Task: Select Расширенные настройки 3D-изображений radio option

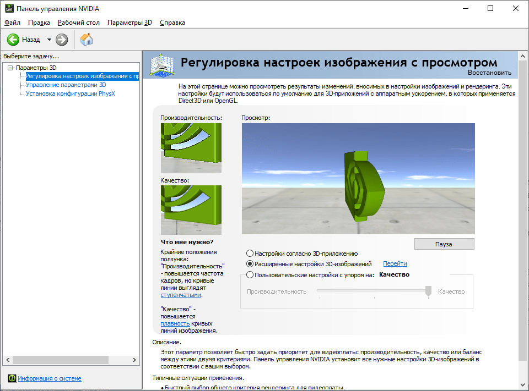Action: pos(250,264)
